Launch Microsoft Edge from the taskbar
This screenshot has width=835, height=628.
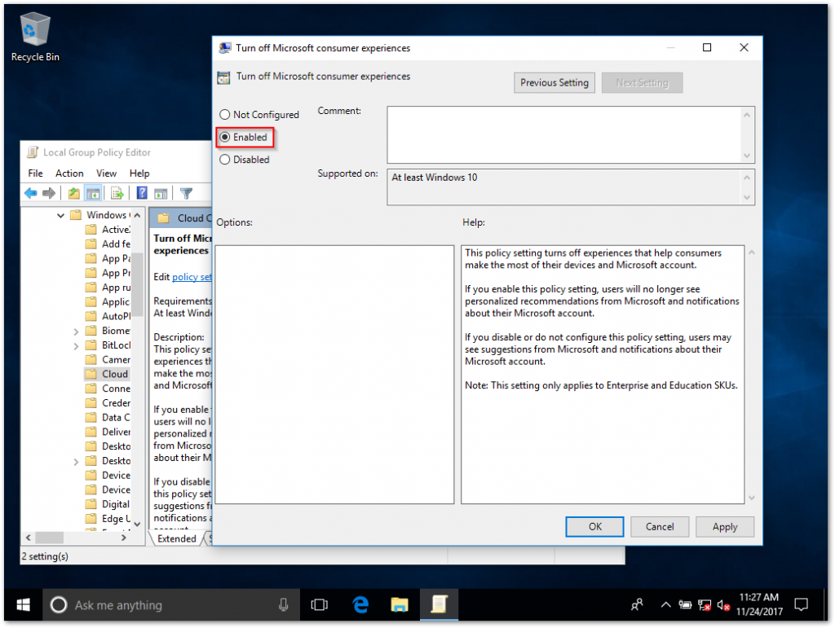click(x=360, y=604)
